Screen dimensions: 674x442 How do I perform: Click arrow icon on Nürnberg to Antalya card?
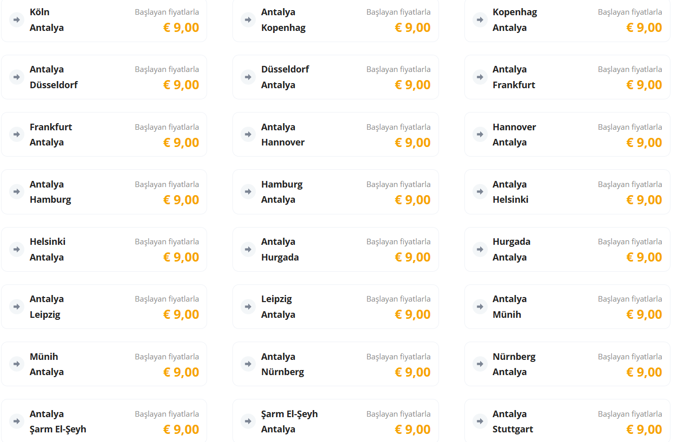(480, 364)
